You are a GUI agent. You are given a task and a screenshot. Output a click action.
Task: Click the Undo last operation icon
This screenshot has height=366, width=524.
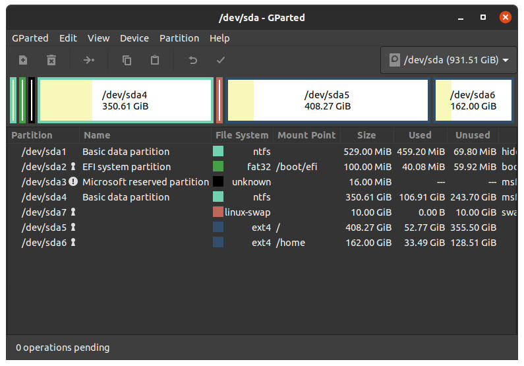coord(193,60)
